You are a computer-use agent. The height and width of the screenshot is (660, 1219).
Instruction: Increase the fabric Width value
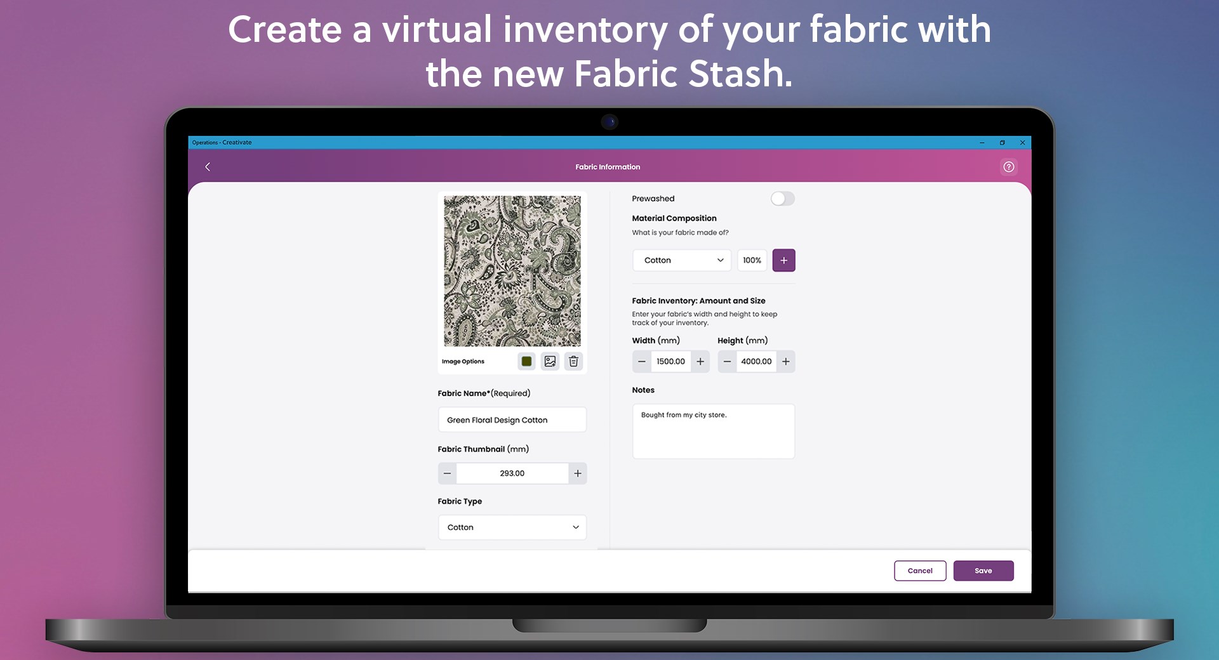click(700, 361)
